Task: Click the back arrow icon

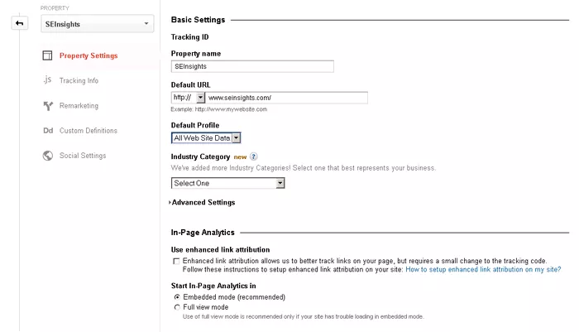Action: pos(19,23)
